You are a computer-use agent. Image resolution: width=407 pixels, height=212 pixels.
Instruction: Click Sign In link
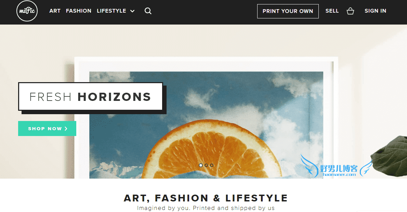point(375,11)
